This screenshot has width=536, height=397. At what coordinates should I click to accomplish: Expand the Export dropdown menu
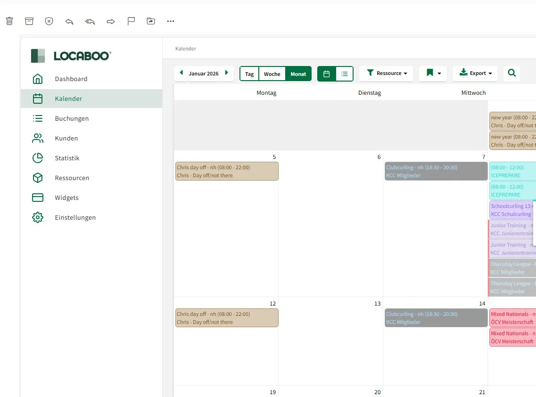(x=475, y=73)
